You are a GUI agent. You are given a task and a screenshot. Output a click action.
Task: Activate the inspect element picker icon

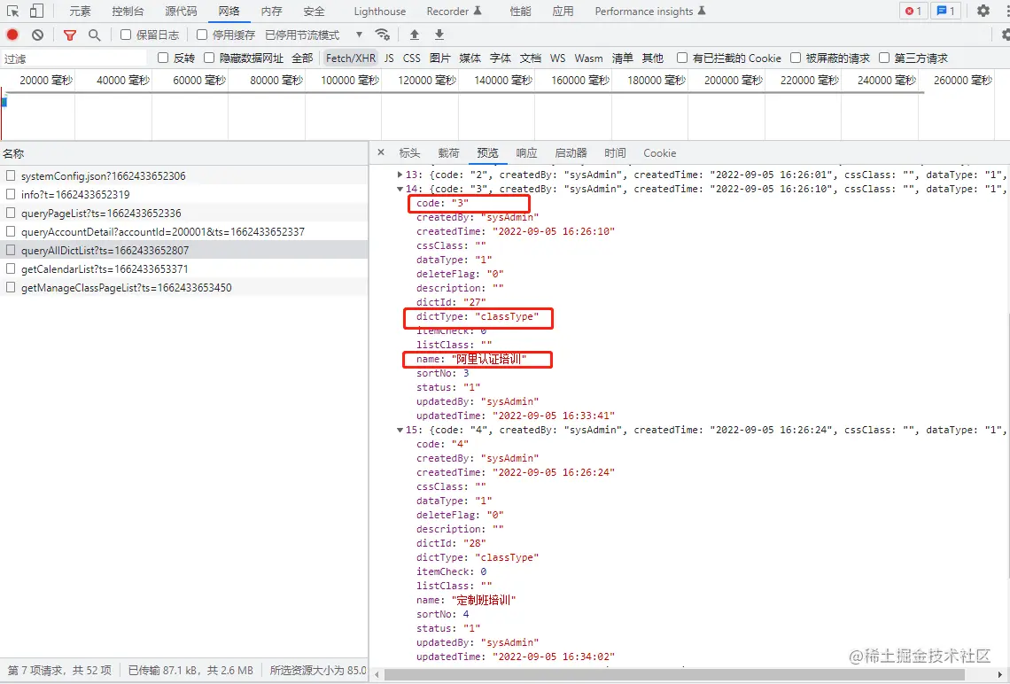13,11
